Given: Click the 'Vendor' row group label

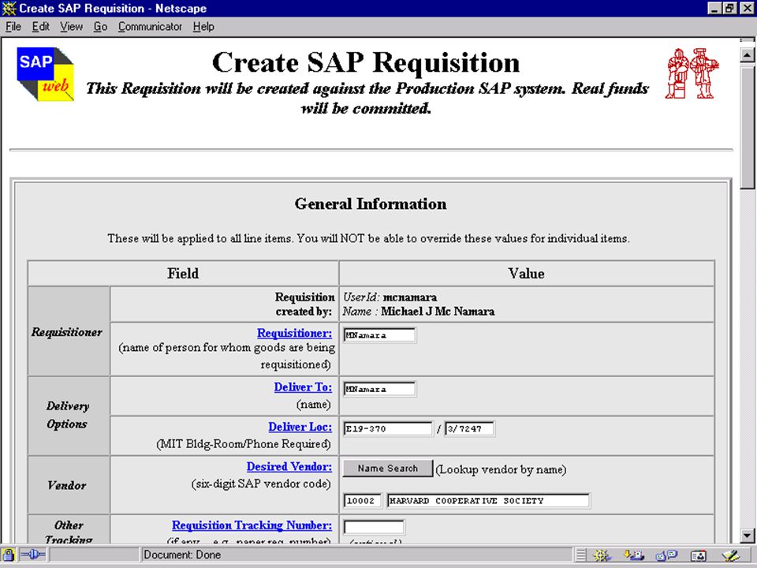Looking at the screenshot, I should [66, 485].
